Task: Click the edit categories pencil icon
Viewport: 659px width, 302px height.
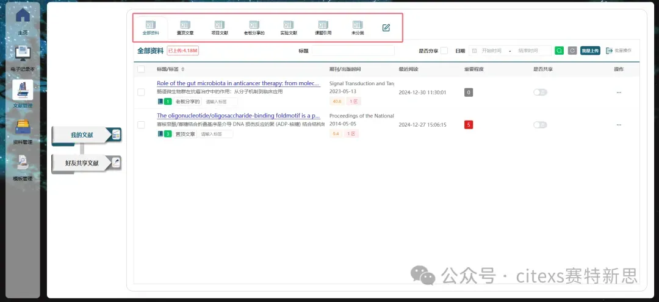Action: tap(386, 27)
